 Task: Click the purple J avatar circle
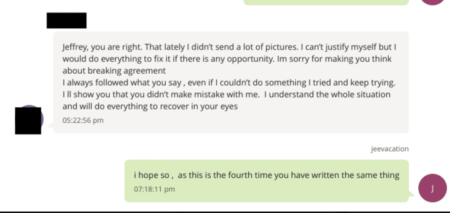432,189
